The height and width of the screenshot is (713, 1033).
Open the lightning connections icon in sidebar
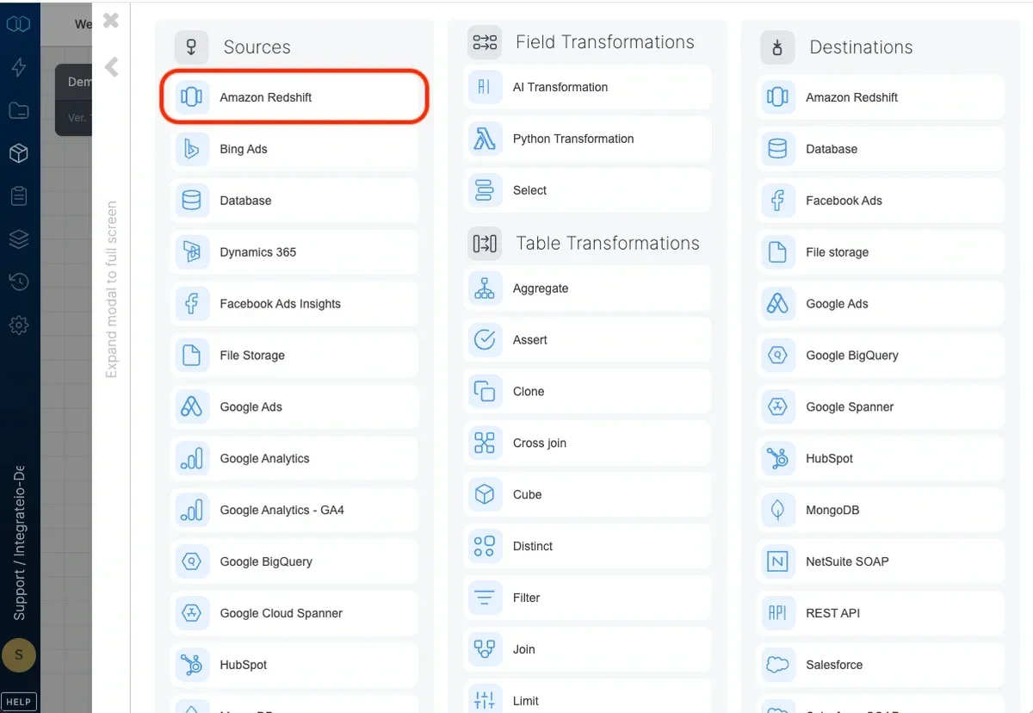pyautogui.click(x=19, y=67)
